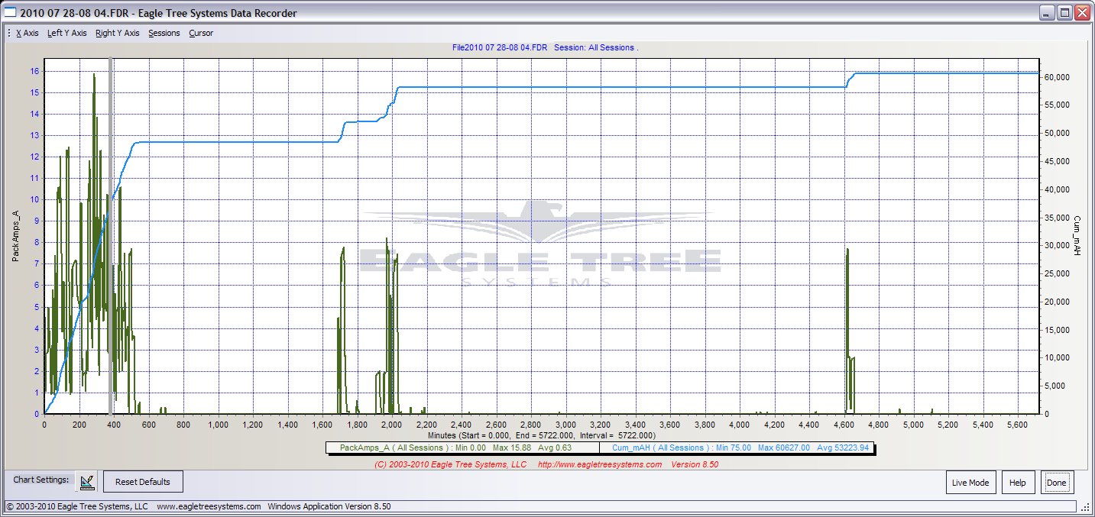The height and width of the screenshot is (517, 1095).
Task: Open the Chart Settings pencil icon
Action: [88, 482]
